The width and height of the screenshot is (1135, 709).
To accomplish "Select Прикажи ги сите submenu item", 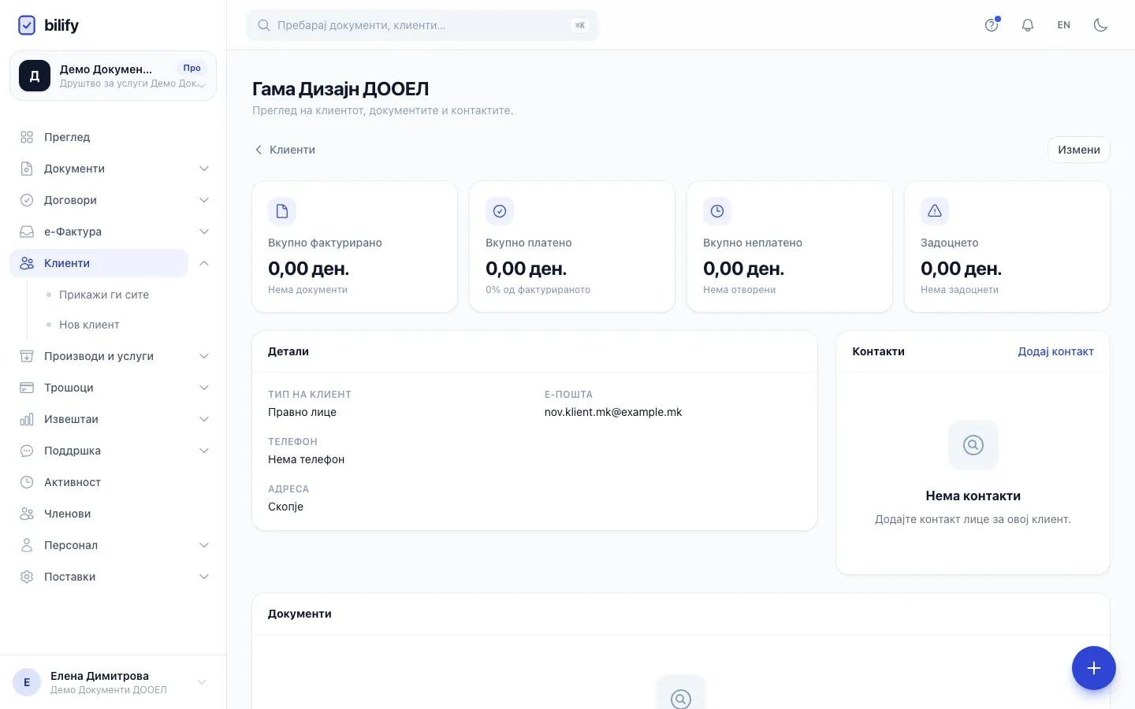I will pos(104,295).
